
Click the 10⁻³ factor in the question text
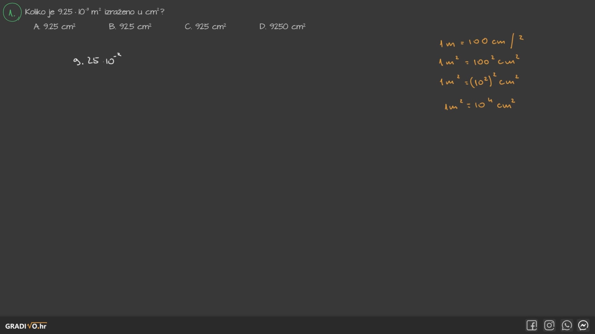click(83, 12)
